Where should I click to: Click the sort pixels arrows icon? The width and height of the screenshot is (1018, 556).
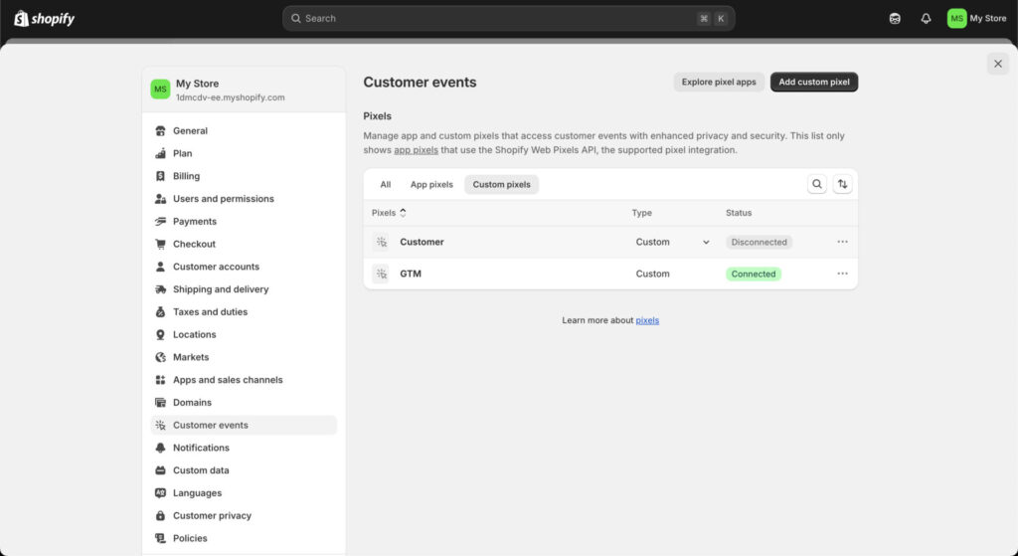pyautogui.click(x=843, y=184)
